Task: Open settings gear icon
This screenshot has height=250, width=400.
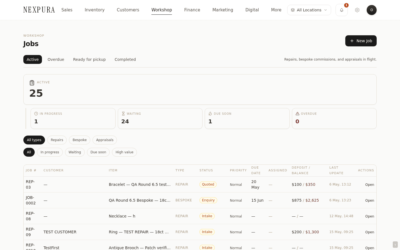Action: click(357, 10)
